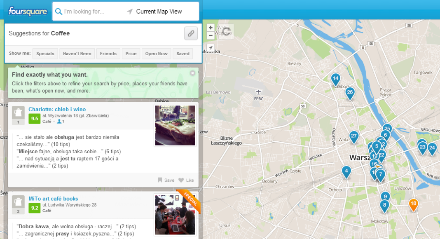
Task: Click map pin number 24
Action: tap(432, 149)
